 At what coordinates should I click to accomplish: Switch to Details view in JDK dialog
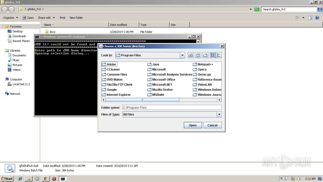pyautogui.click(x=219, y=55)
